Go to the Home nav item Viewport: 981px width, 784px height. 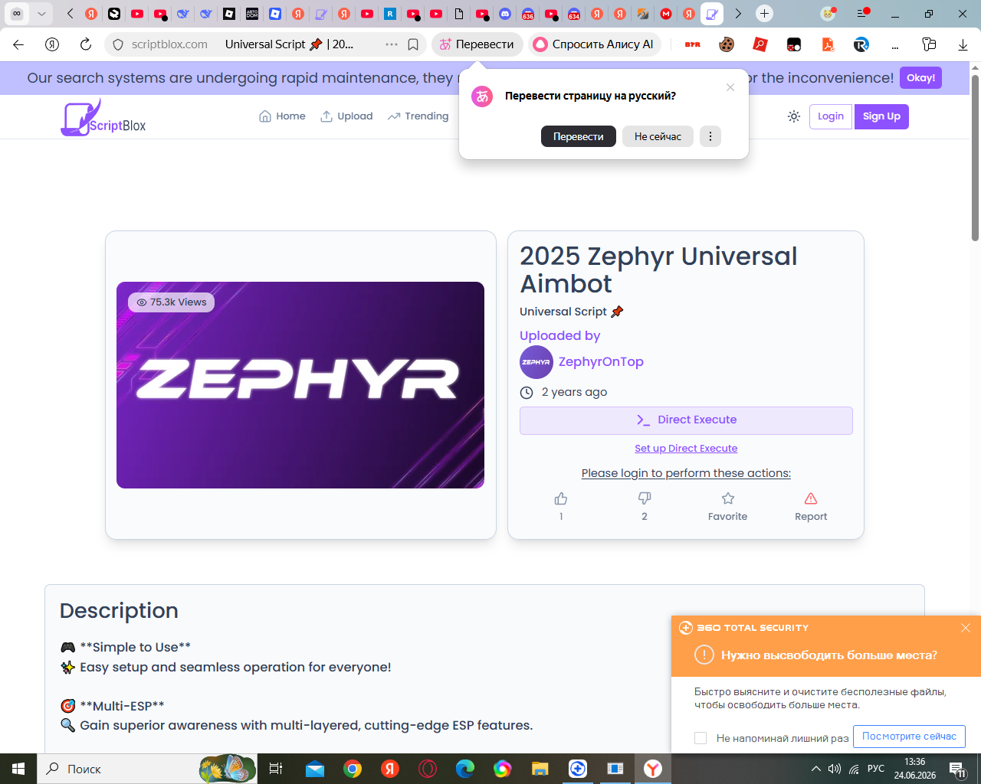tap(282, 116)
